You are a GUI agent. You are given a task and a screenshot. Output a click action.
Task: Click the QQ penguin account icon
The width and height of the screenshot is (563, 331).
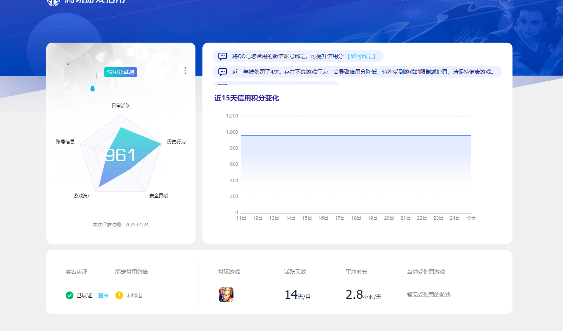click(x=92, y=88)
